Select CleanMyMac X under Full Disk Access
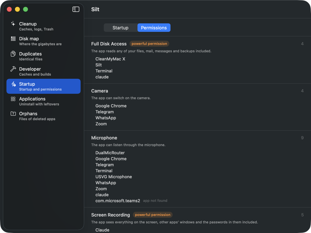311x233 pixels. click(110, 59)
